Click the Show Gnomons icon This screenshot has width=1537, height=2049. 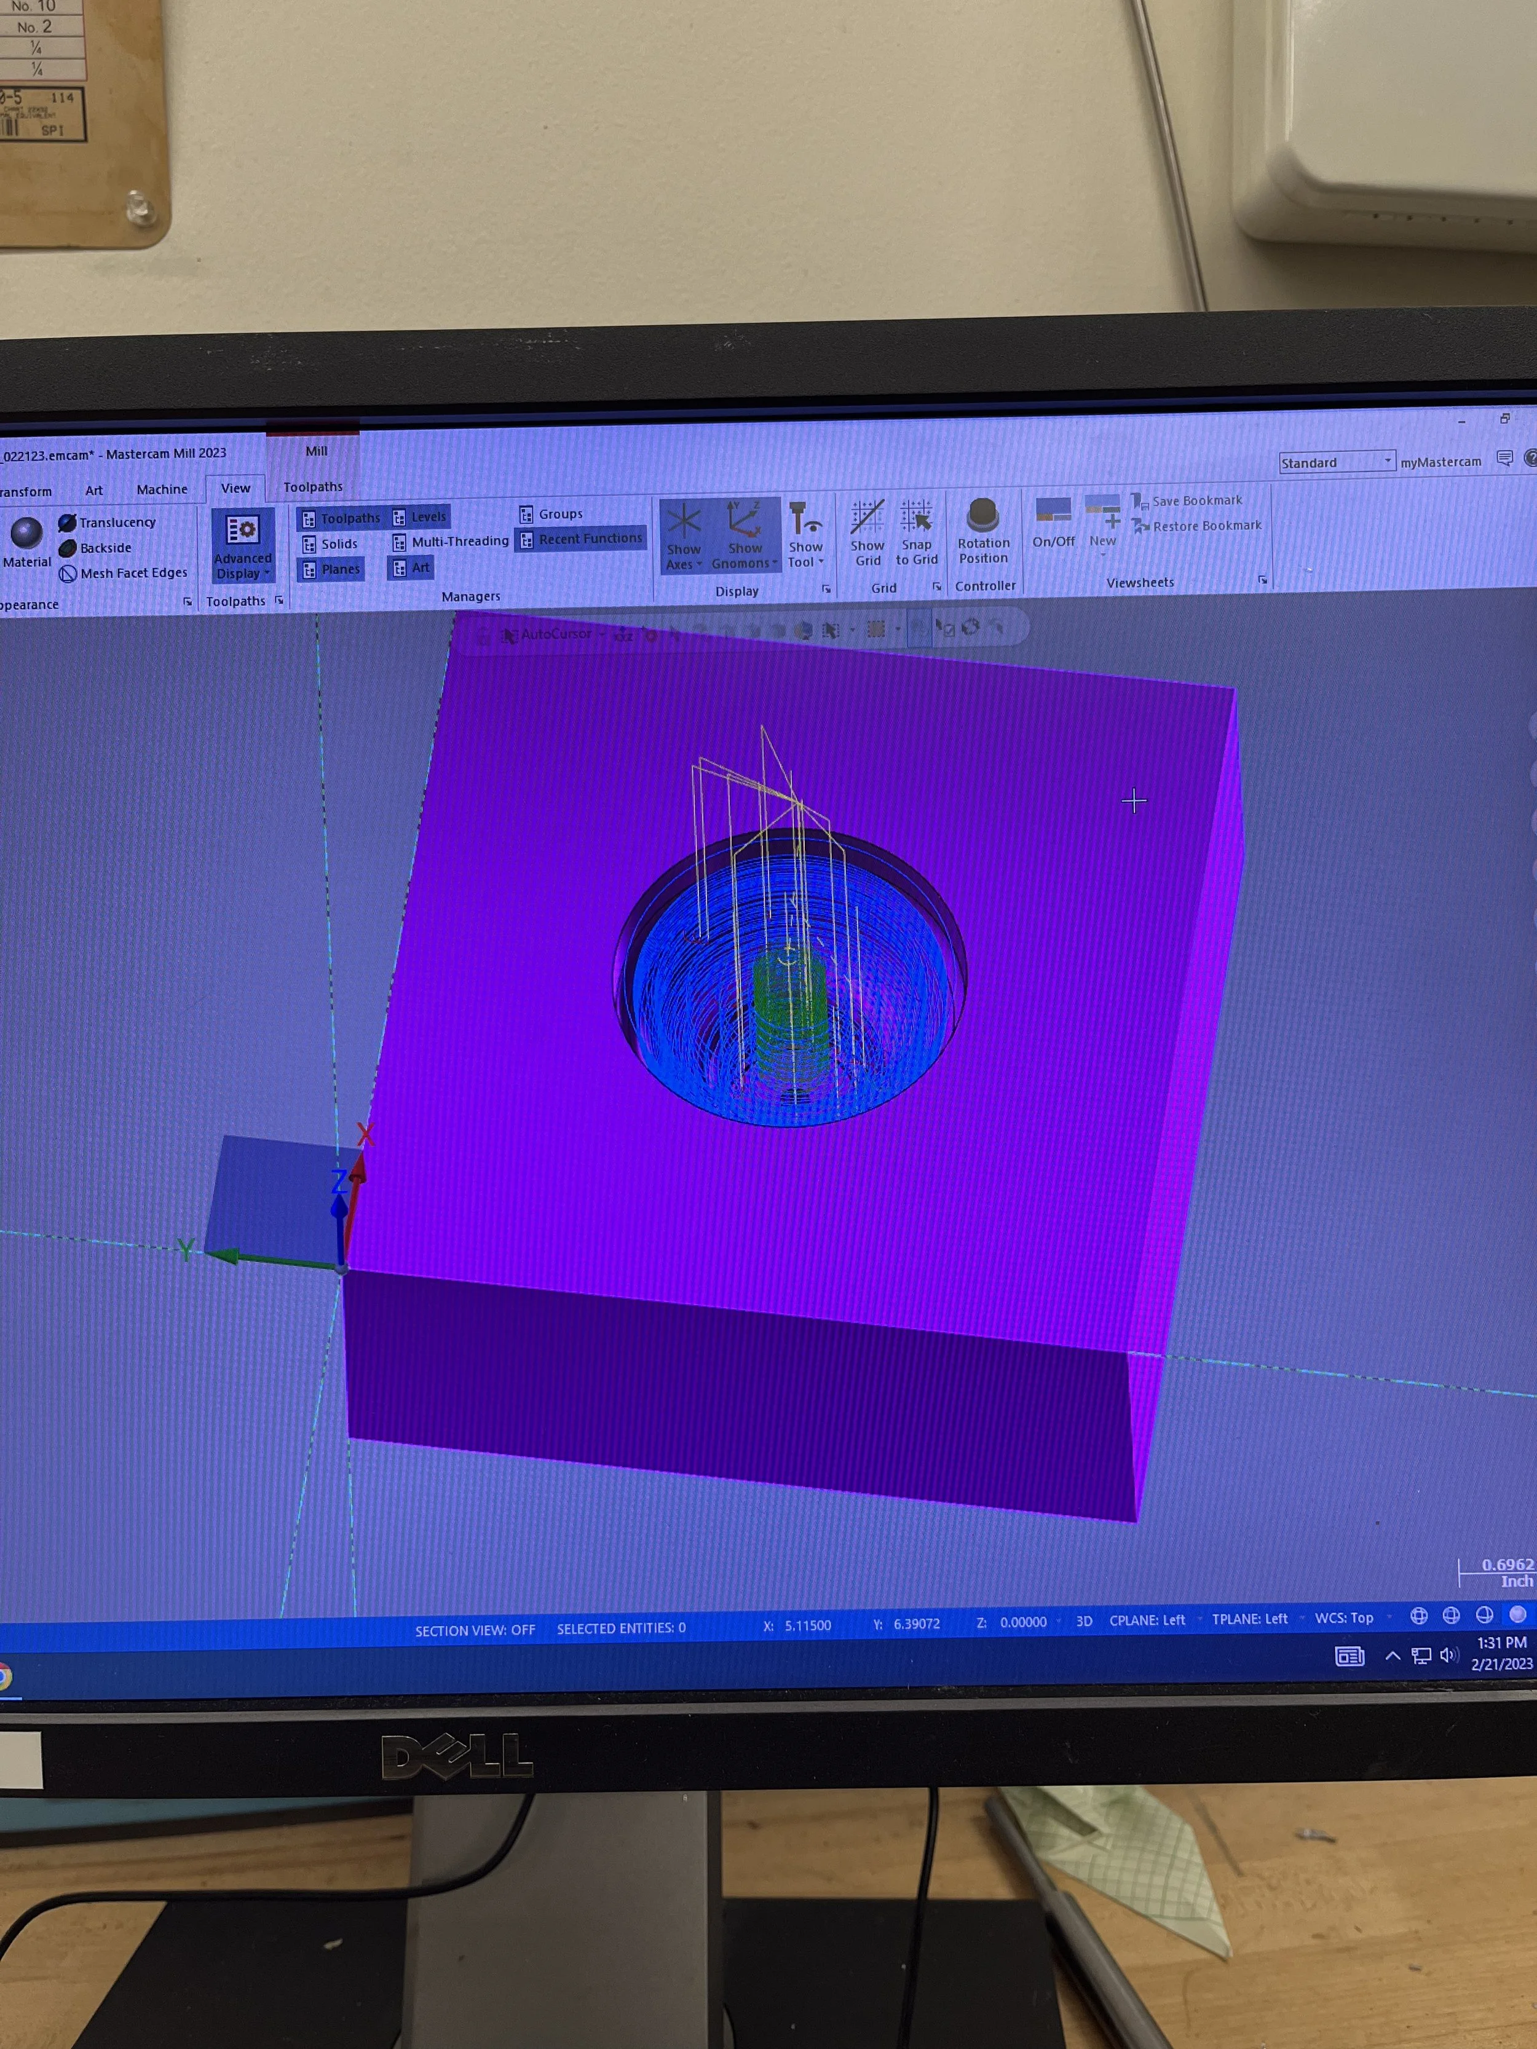[x=744, y=519]
